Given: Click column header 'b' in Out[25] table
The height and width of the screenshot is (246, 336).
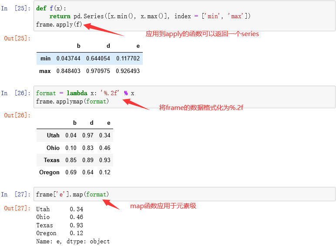Looking at the screenshot, I should click(79, 46).
